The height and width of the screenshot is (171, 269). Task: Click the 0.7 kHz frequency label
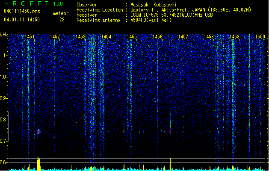(x=4, y=141)
